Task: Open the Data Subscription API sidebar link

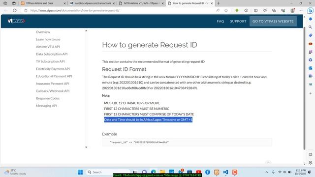Action: [x=52, y=54]
